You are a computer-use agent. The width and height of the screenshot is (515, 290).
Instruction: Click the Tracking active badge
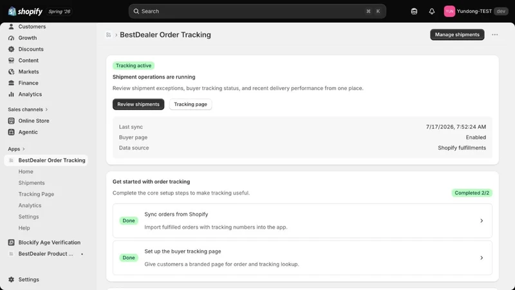click(133, 66)
